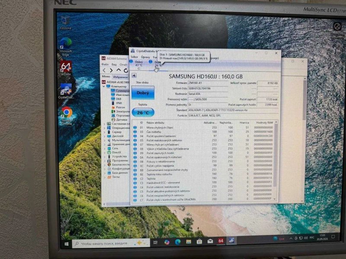346x259 pixels.
Task: Expand the DirectX tree node
Action: tap(105, 152)
